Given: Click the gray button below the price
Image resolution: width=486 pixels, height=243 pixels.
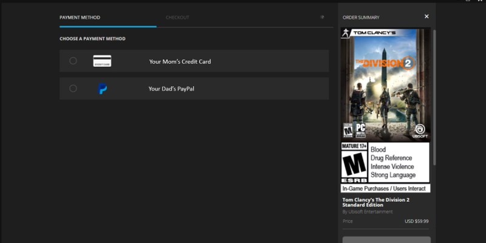Looking at the screenshot, I should coord(386,239).
